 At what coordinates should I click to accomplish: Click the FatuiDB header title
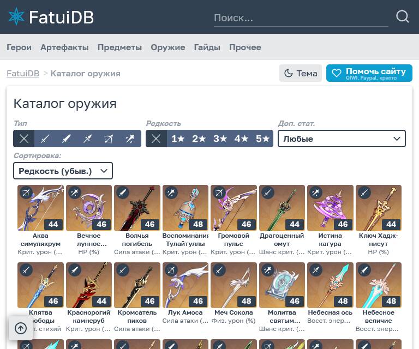(62, 17)
